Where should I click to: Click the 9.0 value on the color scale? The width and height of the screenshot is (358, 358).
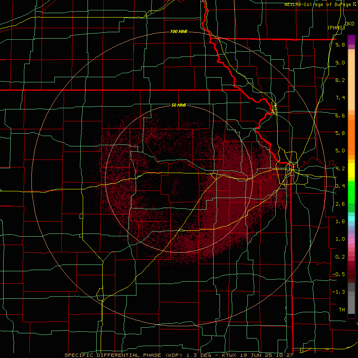pyautogui.click(x=340, y=62)
